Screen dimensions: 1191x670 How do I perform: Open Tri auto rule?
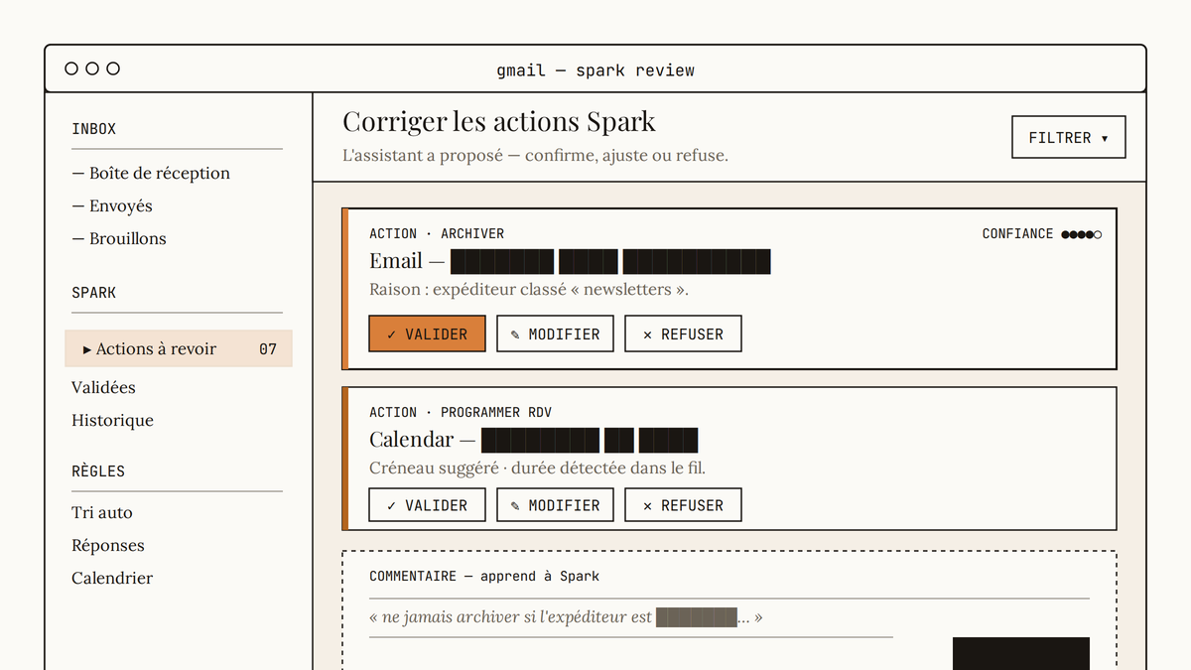[102, 512]
